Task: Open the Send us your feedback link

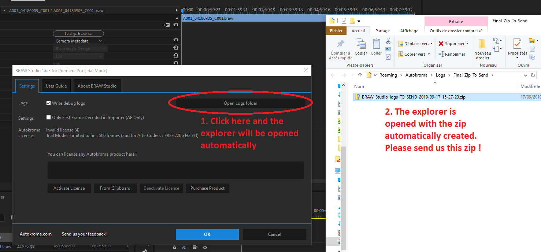Action: [84, 234]
